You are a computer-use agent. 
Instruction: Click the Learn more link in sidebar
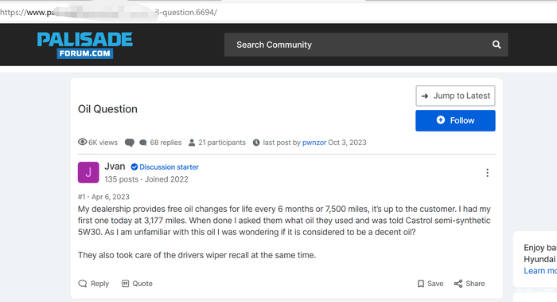coord(540,271)
